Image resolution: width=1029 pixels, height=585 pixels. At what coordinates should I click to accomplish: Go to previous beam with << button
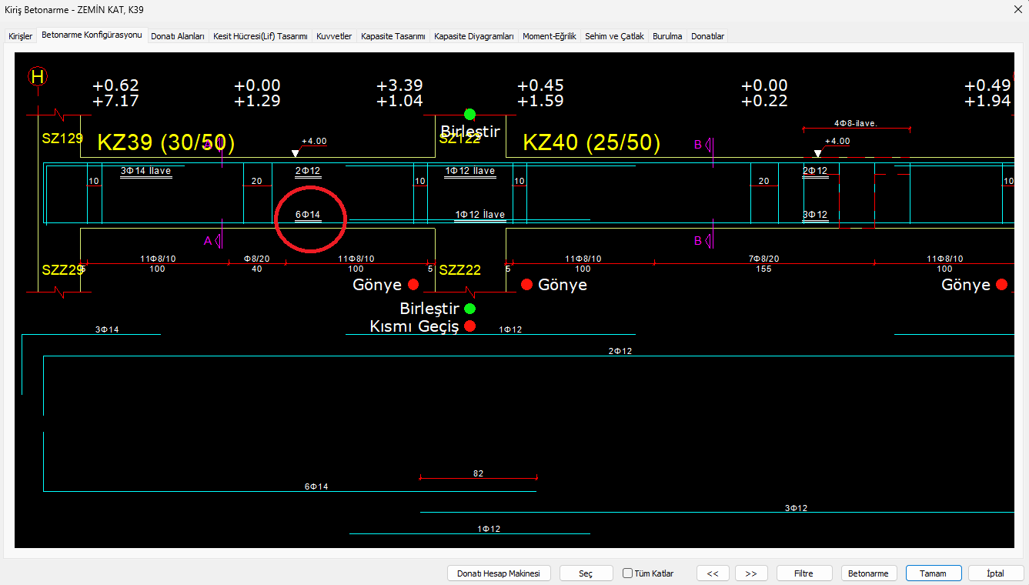[x=713, y=573]
